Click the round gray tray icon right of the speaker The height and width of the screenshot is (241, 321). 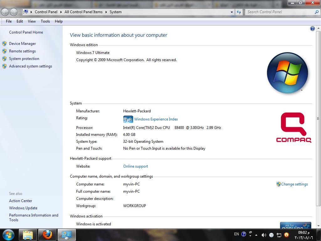coord(271,235)
